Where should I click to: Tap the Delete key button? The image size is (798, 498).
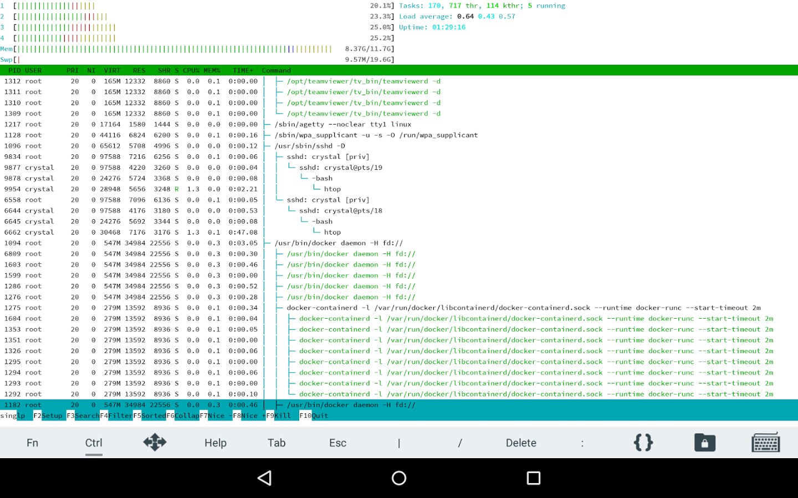521,443
